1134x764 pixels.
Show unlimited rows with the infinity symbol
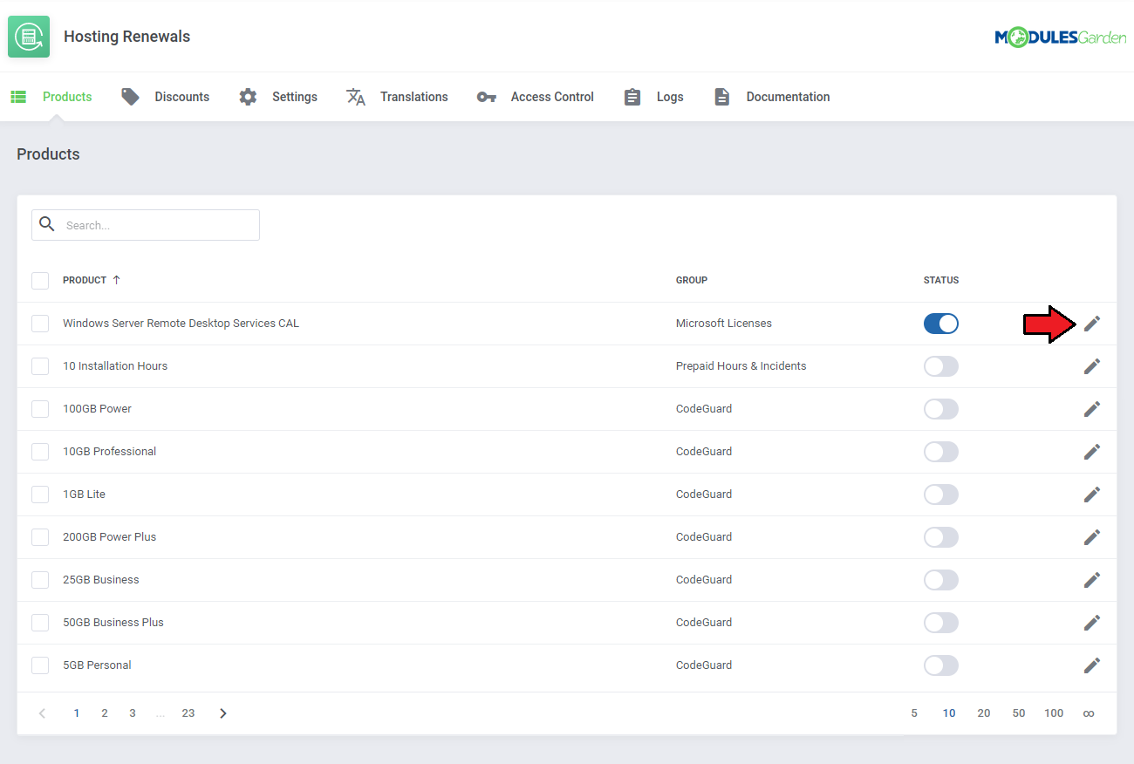(1089, 713)
